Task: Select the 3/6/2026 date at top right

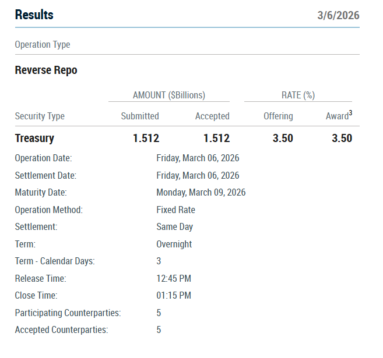Action: click(x=338, y=15)
